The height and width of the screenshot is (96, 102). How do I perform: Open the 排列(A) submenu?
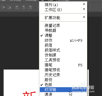pos(63,5)
